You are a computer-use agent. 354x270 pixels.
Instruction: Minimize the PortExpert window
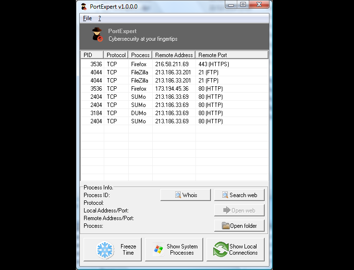coord(231,5)
